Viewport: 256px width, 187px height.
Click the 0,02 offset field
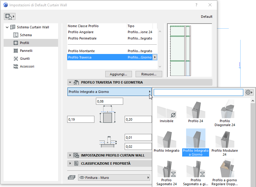[138, 147]
